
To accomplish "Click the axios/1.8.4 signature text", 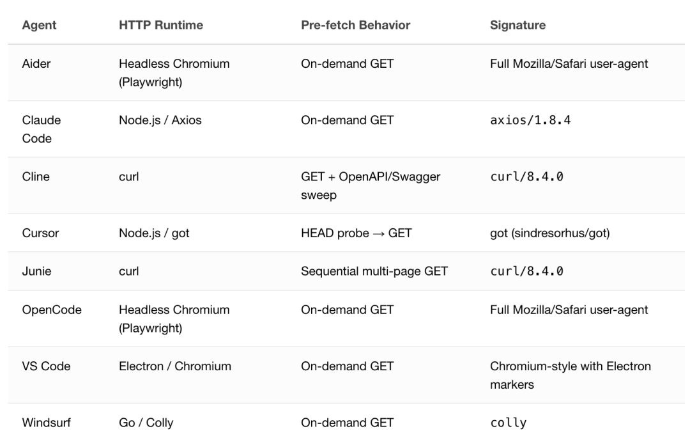I will point(530,120).
